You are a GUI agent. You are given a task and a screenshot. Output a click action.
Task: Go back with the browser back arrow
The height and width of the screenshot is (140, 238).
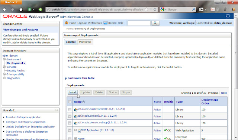point(4,9)
